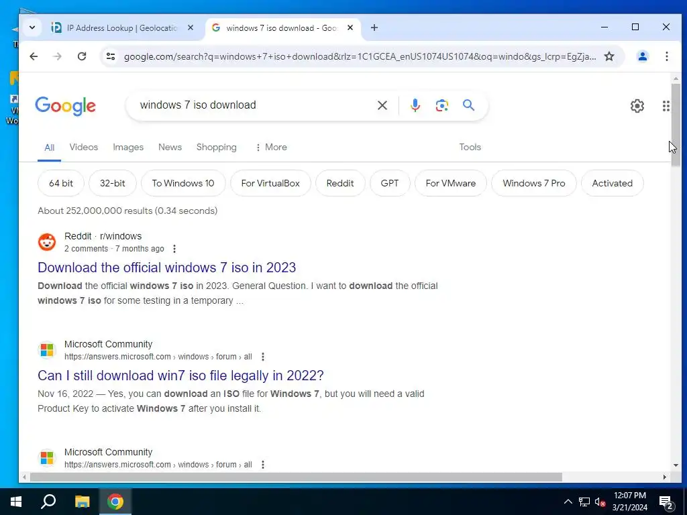Viewport: 687px width, 515px height.
Task: Open taskbar search magnifier
Action: click(x=48, y=502)
